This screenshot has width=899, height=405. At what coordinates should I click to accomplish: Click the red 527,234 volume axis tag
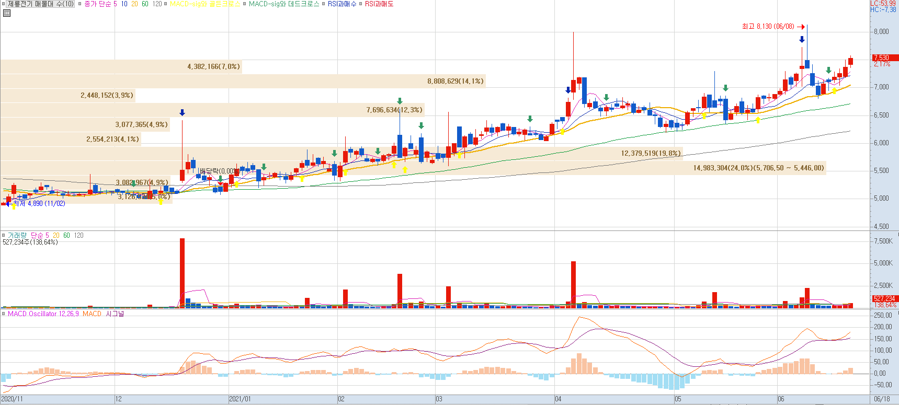pyautogui.click(x=885, y=298)
